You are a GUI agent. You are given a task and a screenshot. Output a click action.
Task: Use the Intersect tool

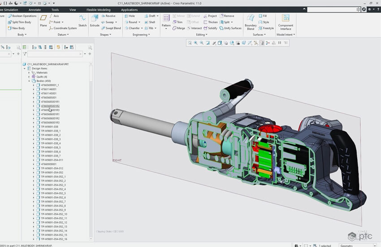[195, 28]
